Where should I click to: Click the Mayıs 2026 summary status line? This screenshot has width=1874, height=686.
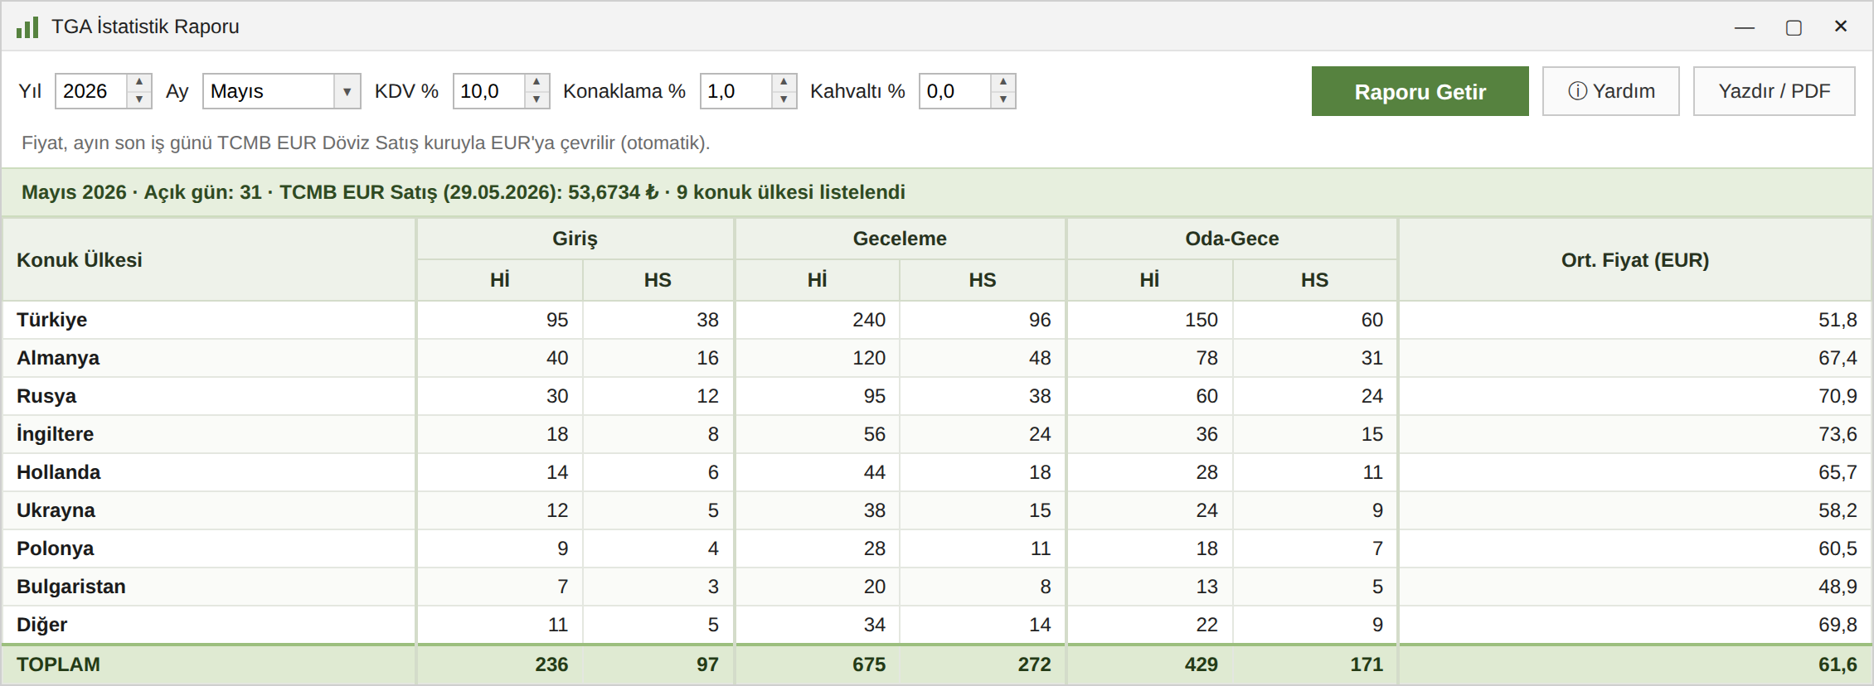pos(464,192)
